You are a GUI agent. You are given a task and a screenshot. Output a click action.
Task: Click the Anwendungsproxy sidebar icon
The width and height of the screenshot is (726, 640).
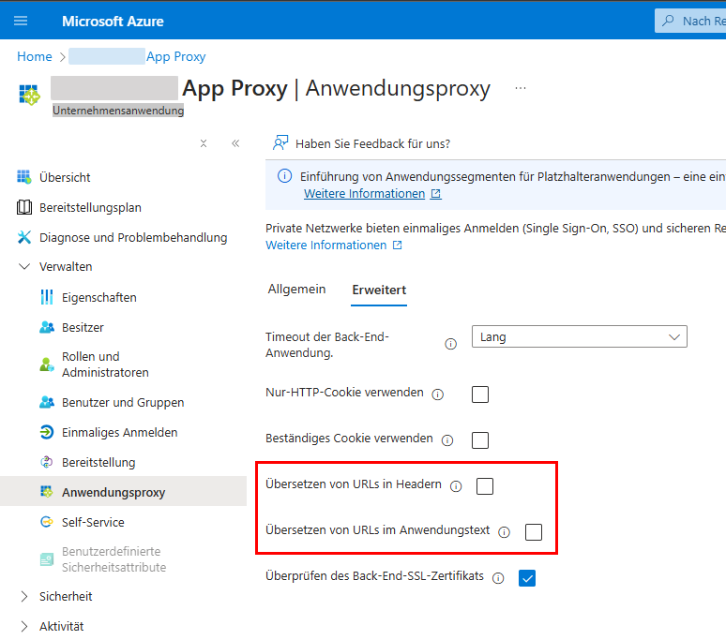click(x=47, y=492)
